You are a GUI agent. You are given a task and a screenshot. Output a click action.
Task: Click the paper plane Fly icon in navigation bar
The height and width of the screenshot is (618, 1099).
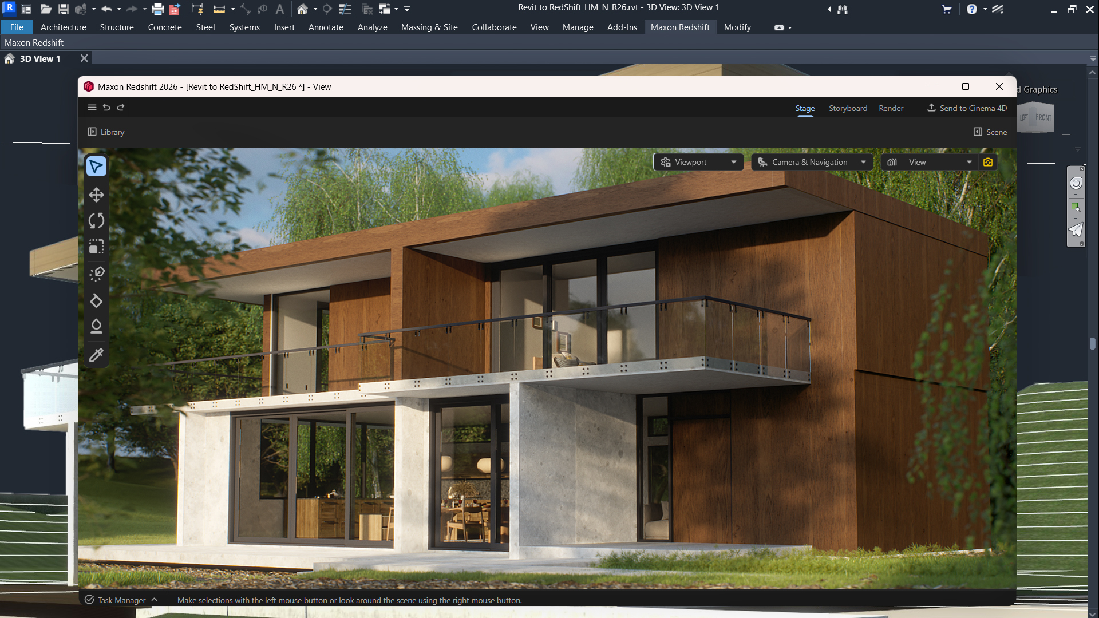[1076, 229]
